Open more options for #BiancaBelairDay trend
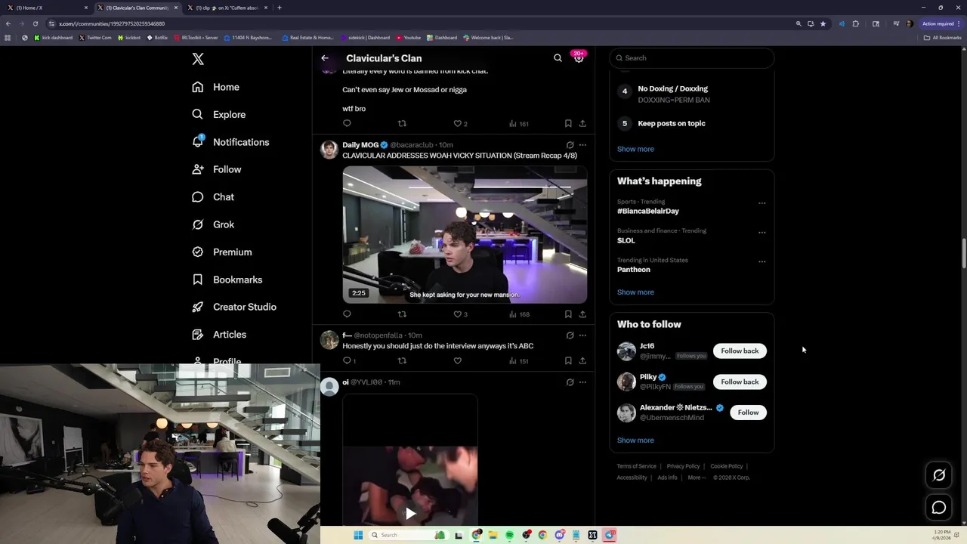Viewport: 967px width, 544px height. click(x=762, y=203)
